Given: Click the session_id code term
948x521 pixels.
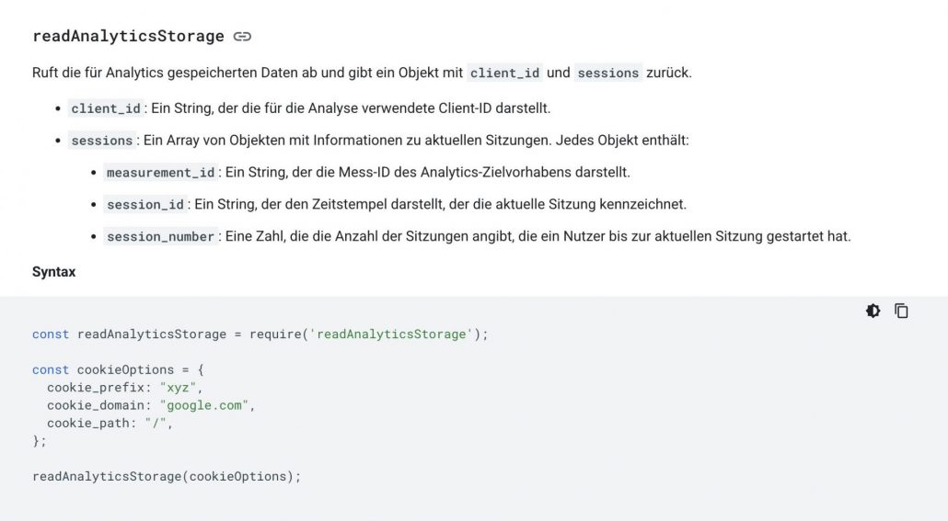Looking at the screenshot, I should [x=145, y=204].
